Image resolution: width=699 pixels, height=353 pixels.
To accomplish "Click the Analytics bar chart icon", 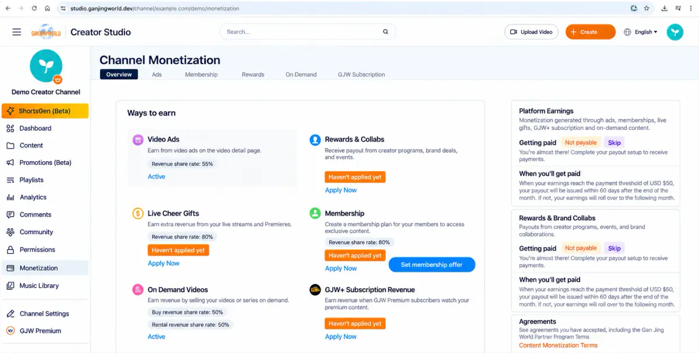I will [x=10, y=197].
